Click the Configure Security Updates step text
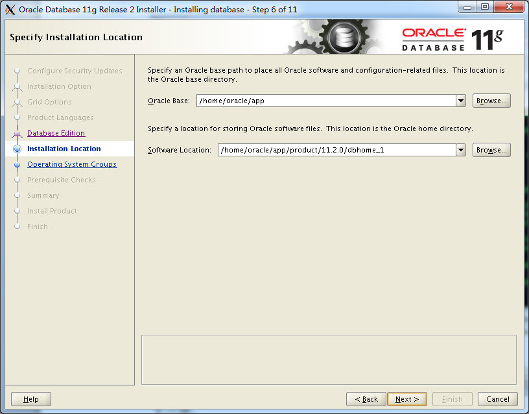 pos(75,71)
